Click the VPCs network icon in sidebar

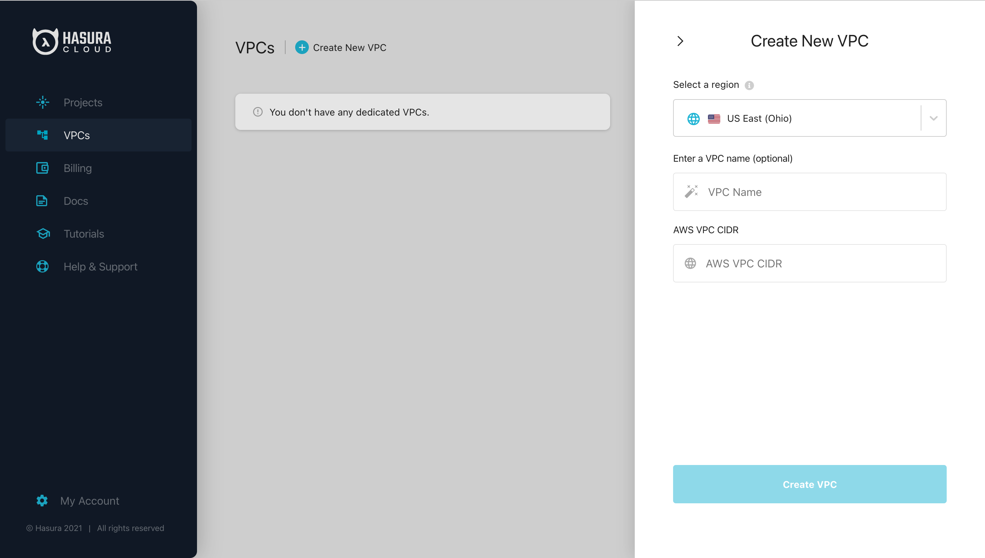click(x=42, y=135)
